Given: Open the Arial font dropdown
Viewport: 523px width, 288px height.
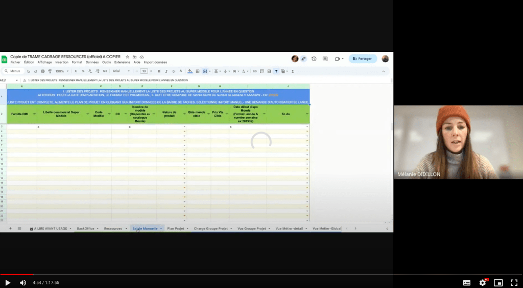Looking at the screenshot, I should pyautogui.click(x=121, y=71).
